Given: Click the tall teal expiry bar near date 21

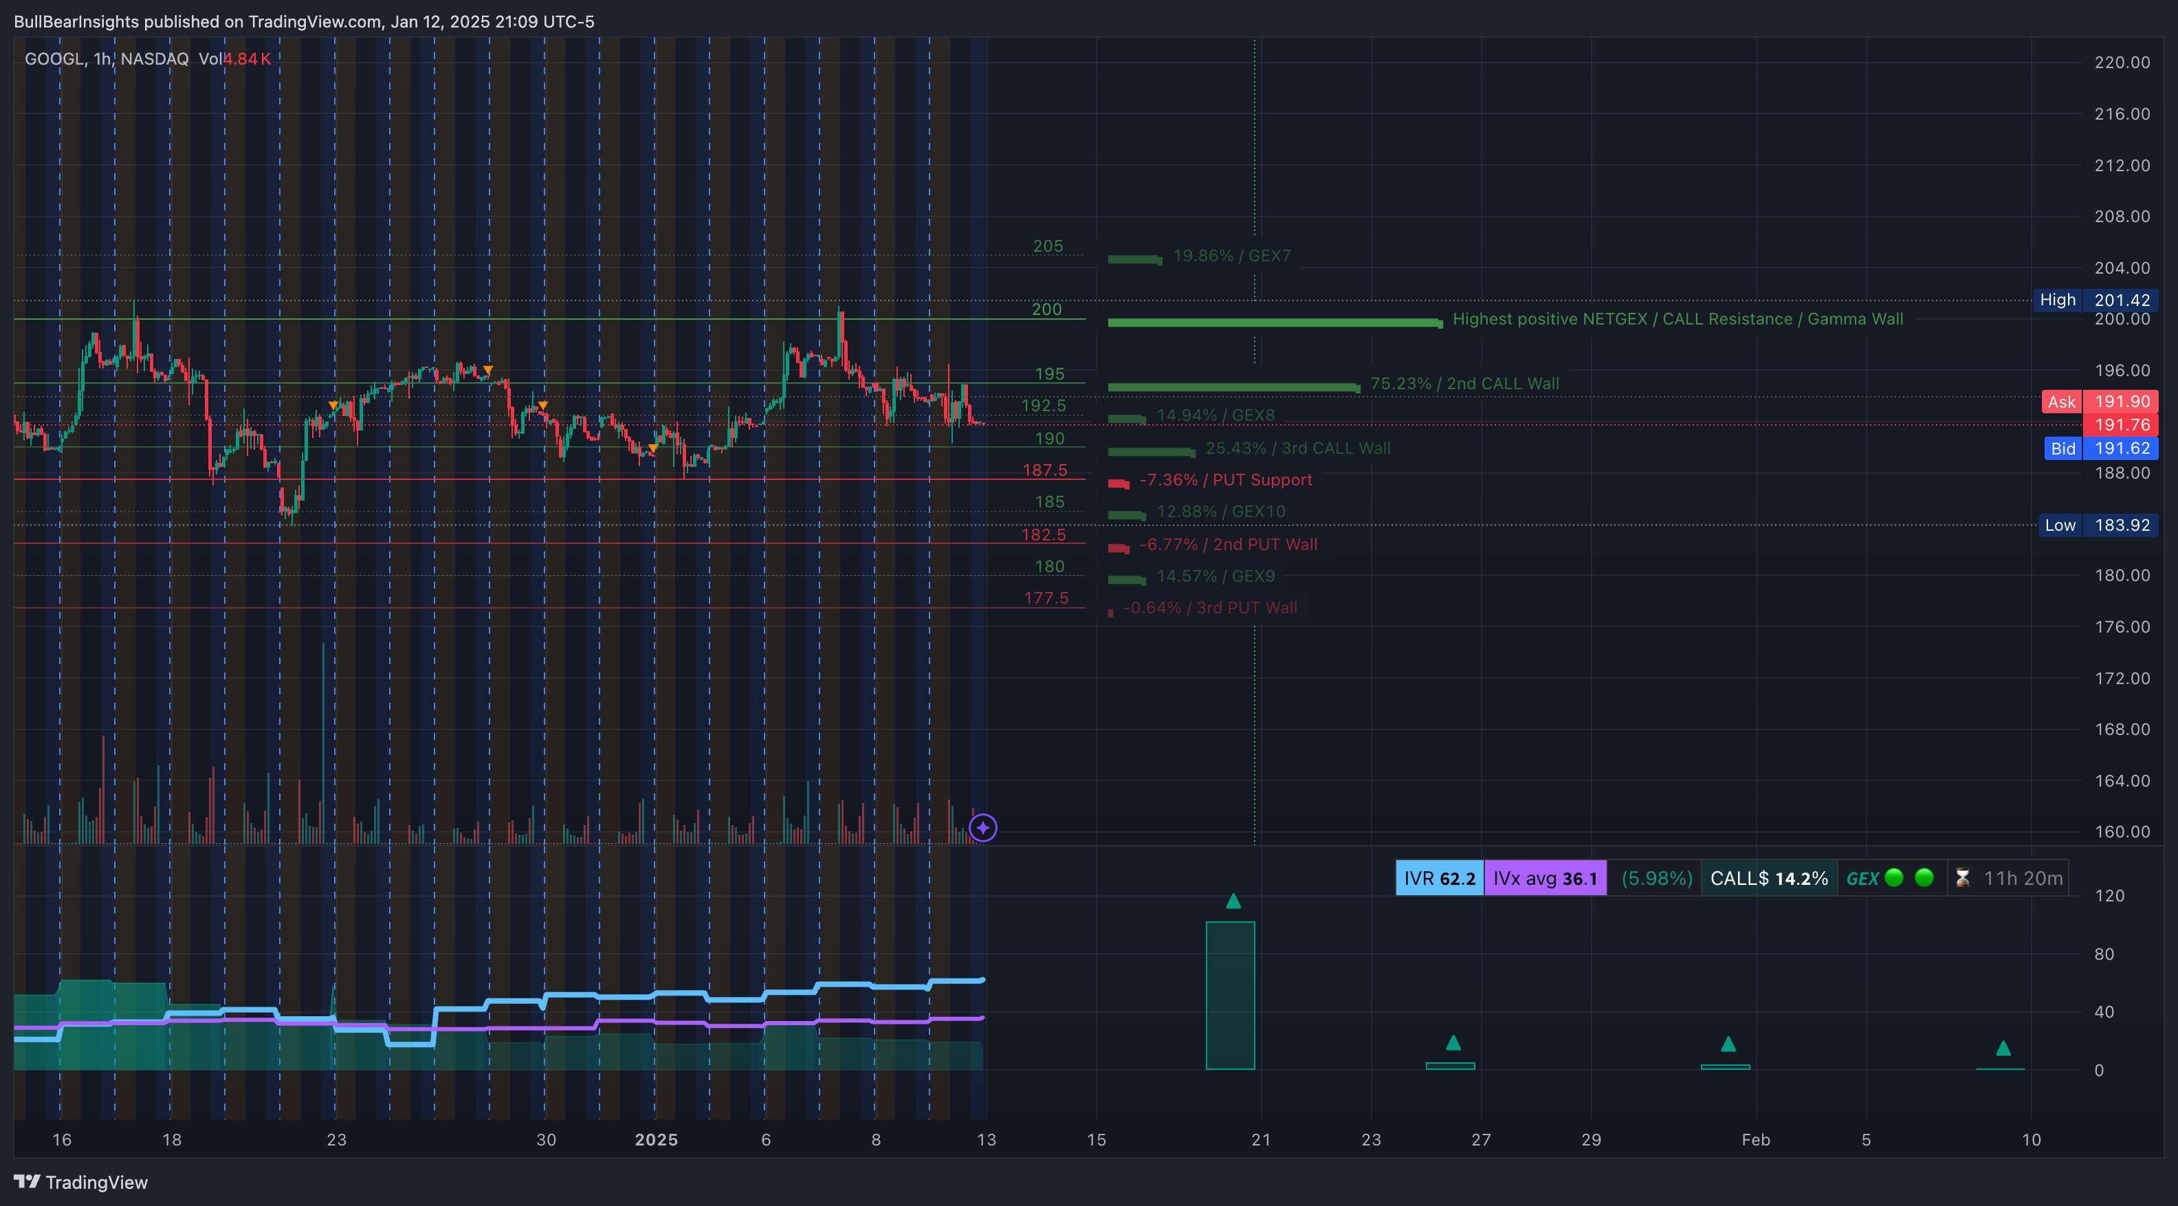Looking at the screenshot, I should (x=1230, y=996).
